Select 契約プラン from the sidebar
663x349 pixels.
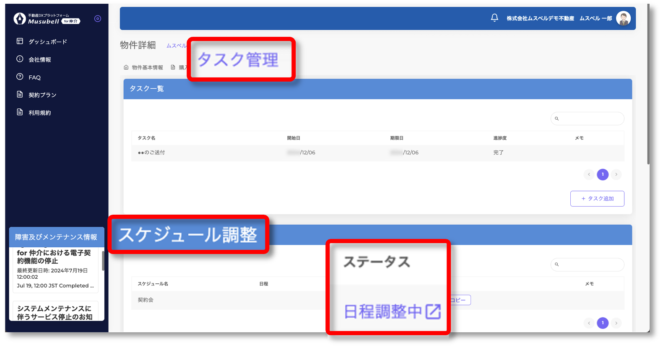coord(42,95)
